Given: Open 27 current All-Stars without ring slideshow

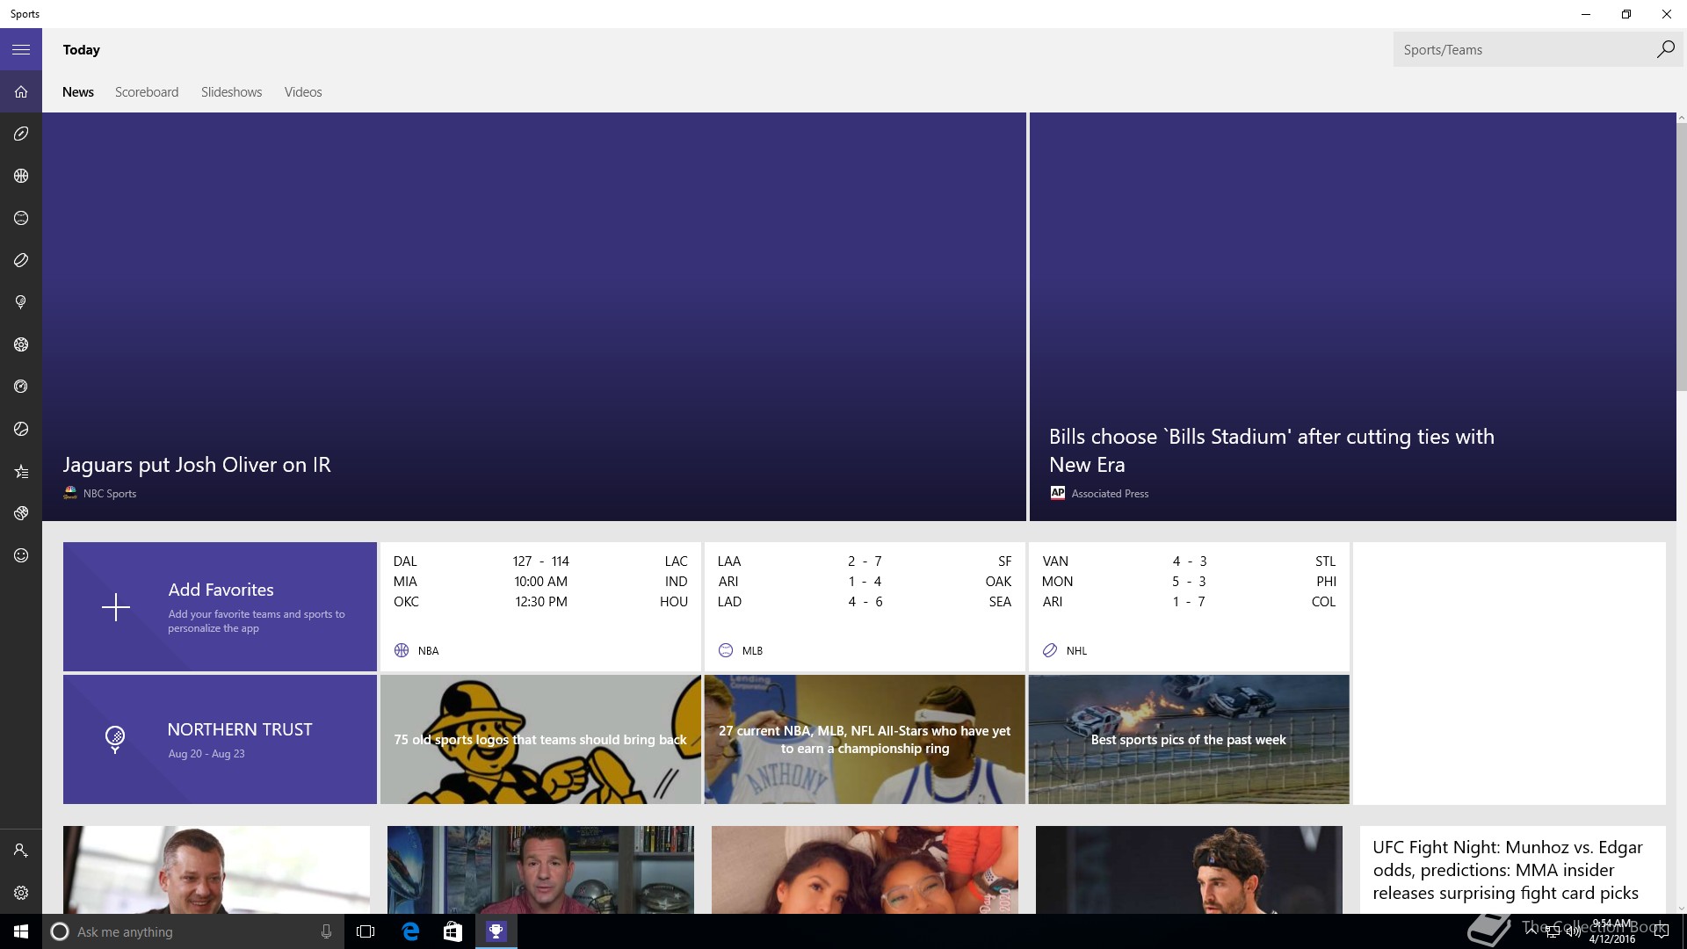Looking at the screenshot, I should point(865,739).
